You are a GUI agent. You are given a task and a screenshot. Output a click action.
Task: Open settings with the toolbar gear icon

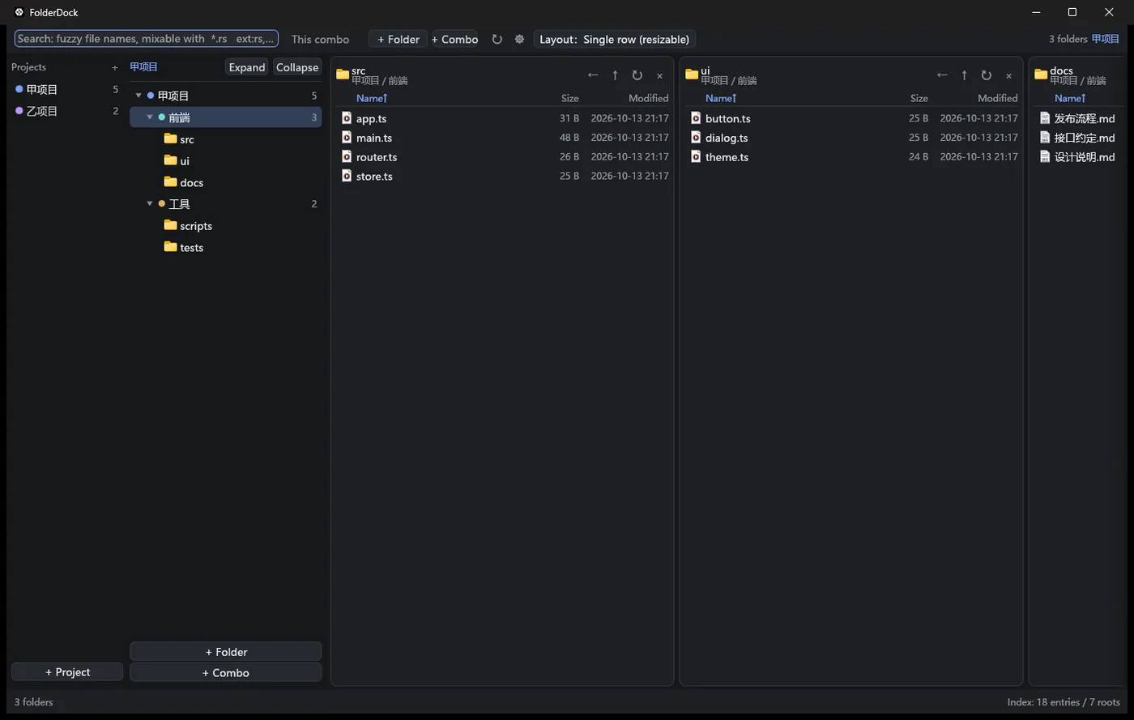click(520, 39)
